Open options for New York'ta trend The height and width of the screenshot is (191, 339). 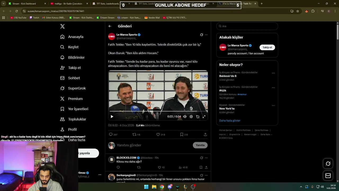click(273, 106)
